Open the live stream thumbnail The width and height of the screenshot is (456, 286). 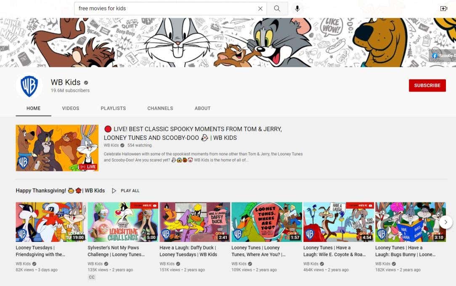coord(57,148)
